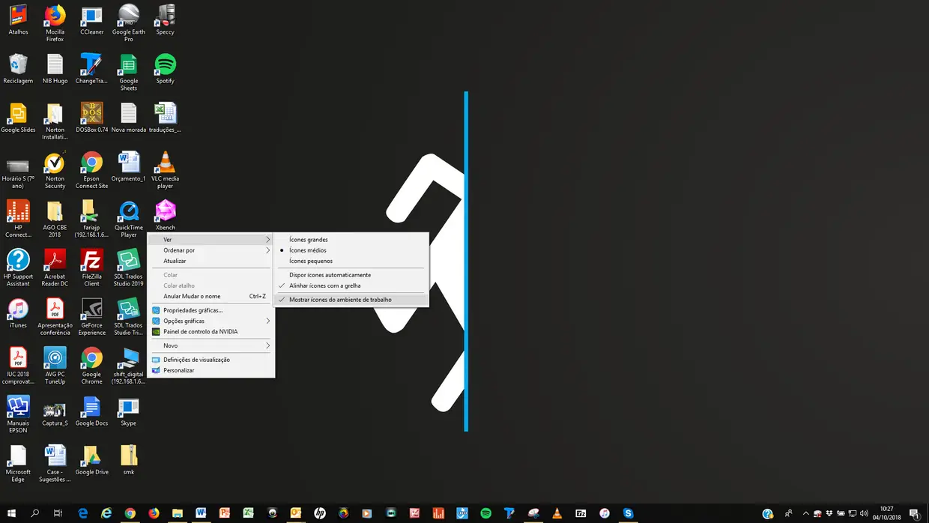Open the Windows Start button
Viewport: 929px width, 523px height.
(11, 513)
